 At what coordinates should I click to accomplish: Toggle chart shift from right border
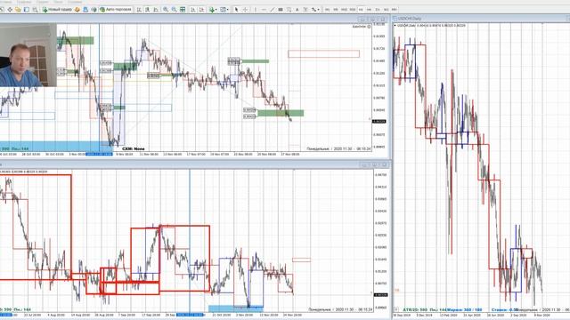tap(201, 10)
